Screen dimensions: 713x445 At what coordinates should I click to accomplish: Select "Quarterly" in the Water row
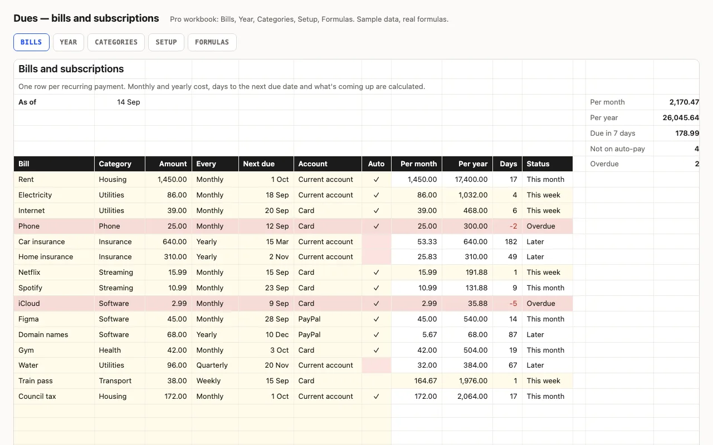click(215, 365)
